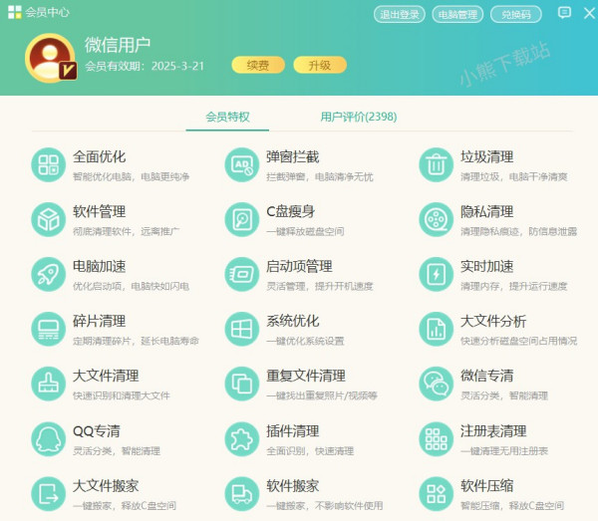The height and width of the screenshot is (521, 598).
Task: Click the 实时加速 title text
Action: 486,266
